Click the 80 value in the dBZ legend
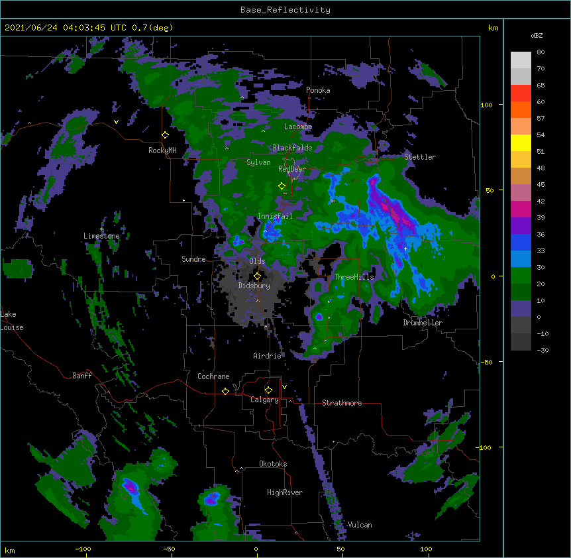This screenshot has width=571, height=558. click(x=541, y=52)
